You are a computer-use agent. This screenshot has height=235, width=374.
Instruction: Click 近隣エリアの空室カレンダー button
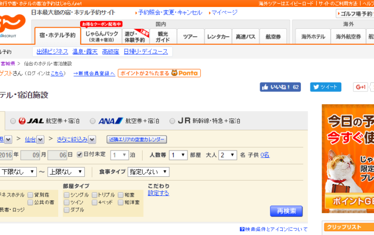pos(136,139)
